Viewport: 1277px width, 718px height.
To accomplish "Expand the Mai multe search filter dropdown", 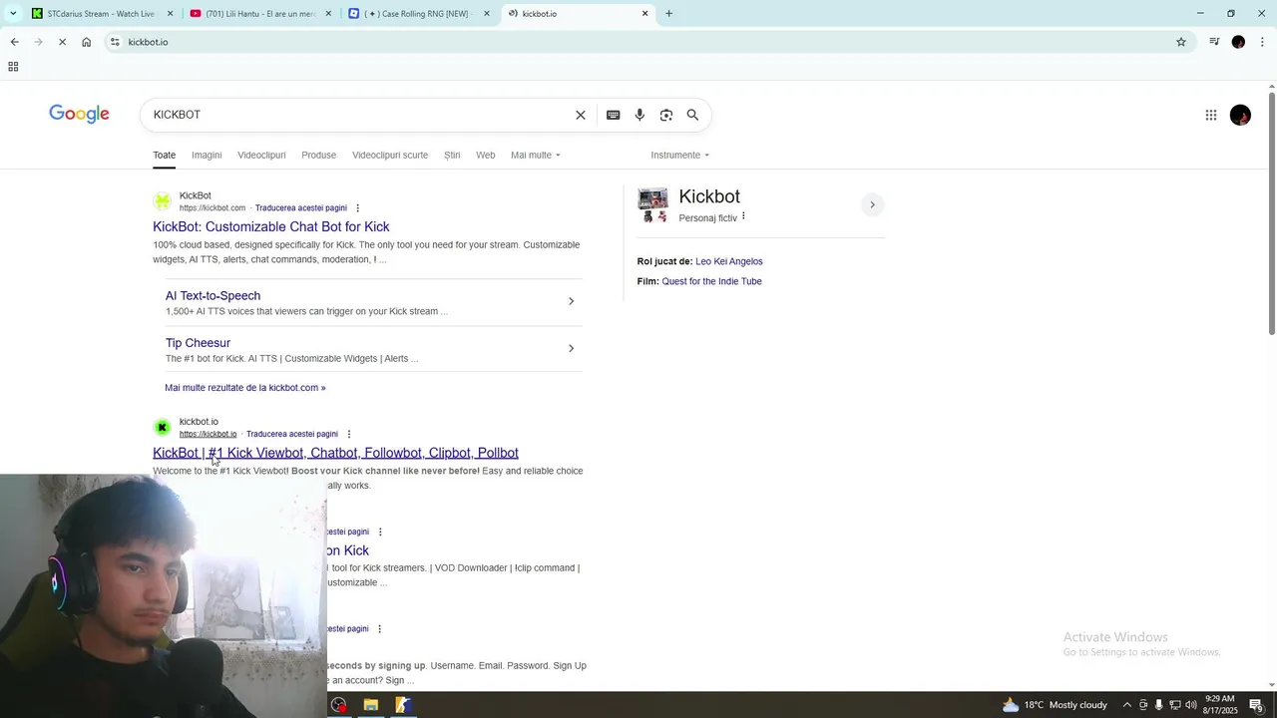I will click(x=536, y=155).
